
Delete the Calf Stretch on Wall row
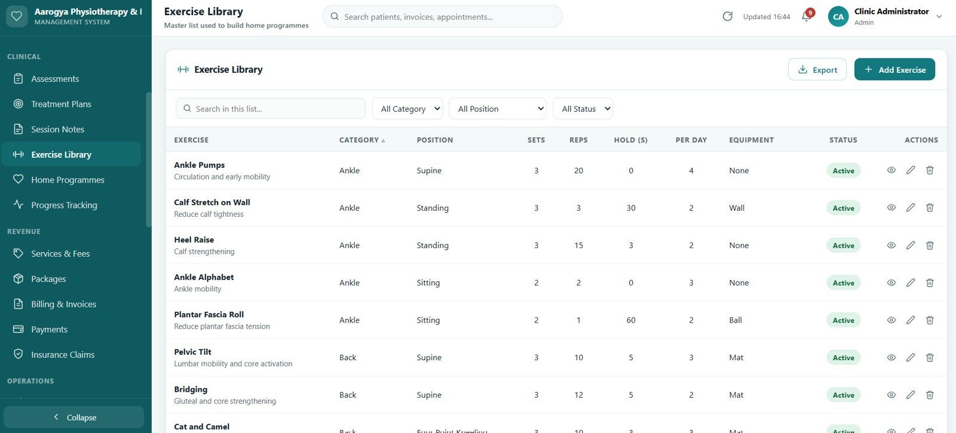tap(930, 208)
